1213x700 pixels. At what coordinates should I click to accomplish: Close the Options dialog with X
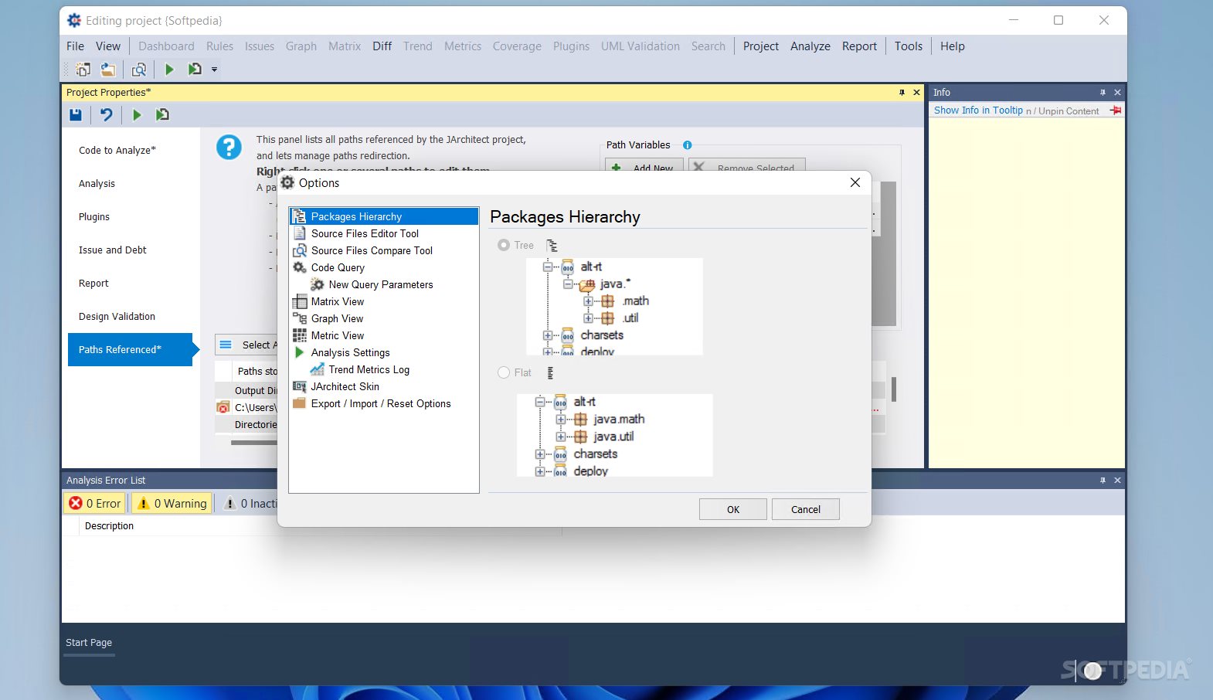tap(855, 183)
